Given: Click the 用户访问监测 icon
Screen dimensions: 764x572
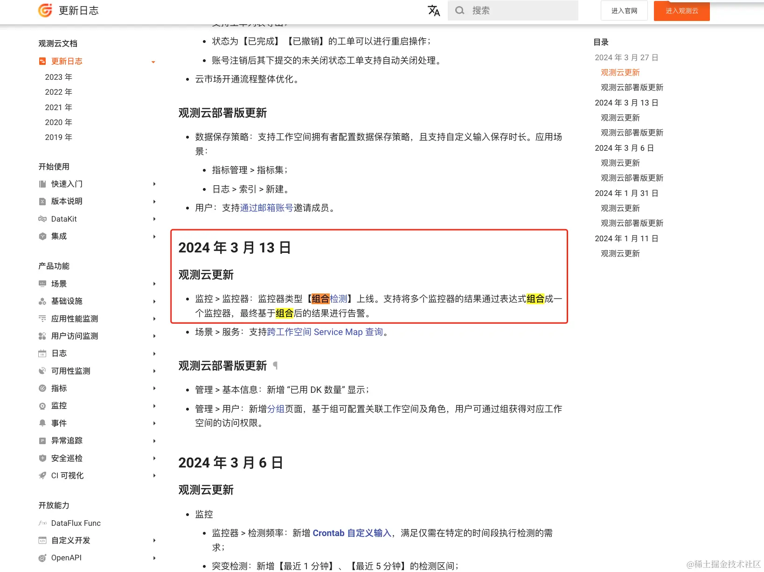Looking at the screenshot, I should 42,336.
